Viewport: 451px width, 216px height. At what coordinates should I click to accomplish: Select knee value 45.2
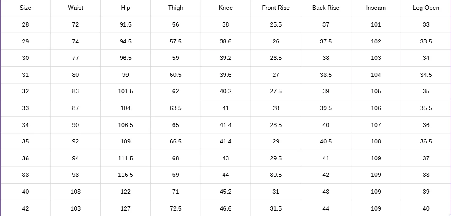[225, 192]
